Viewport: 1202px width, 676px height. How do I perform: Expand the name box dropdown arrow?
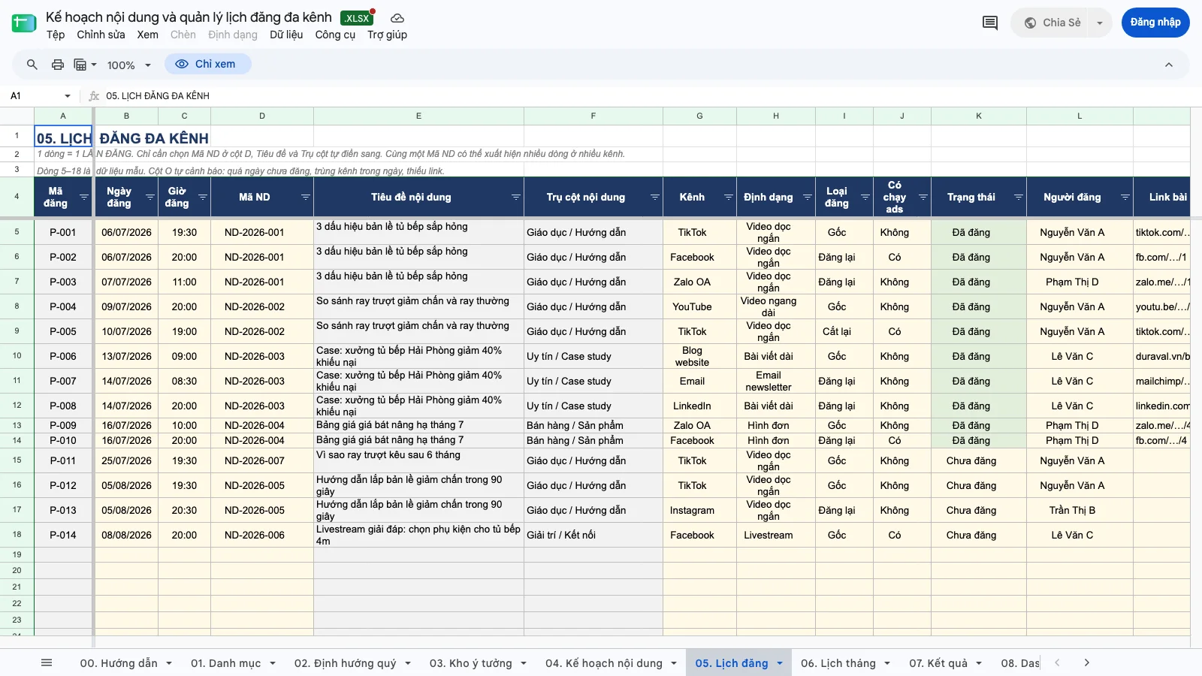coord(68,96)
